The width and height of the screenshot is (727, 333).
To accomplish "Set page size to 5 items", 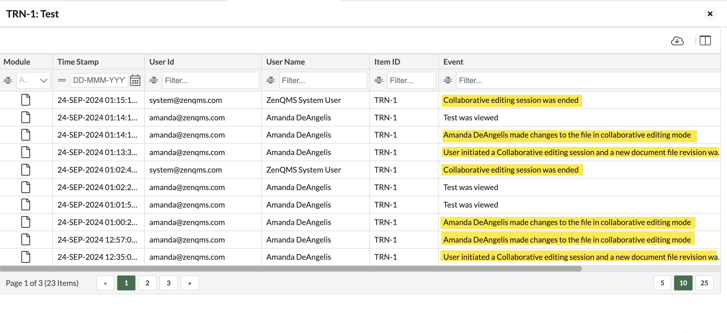I will click(662, 283).
